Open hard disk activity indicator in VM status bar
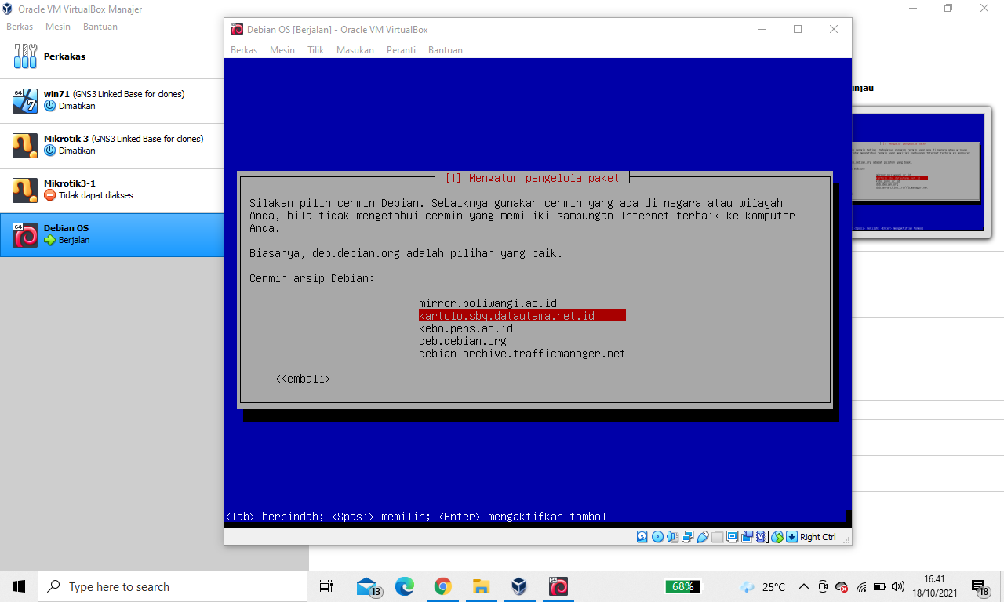This screenshot has height=602, width=1004. click(x=642, y=537)
